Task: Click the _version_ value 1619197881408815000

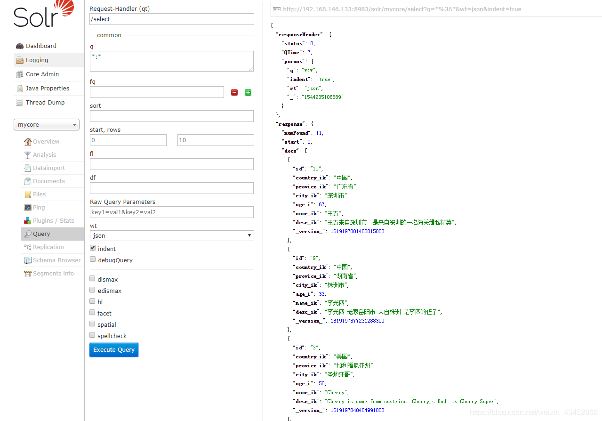Action: point(357,232)
